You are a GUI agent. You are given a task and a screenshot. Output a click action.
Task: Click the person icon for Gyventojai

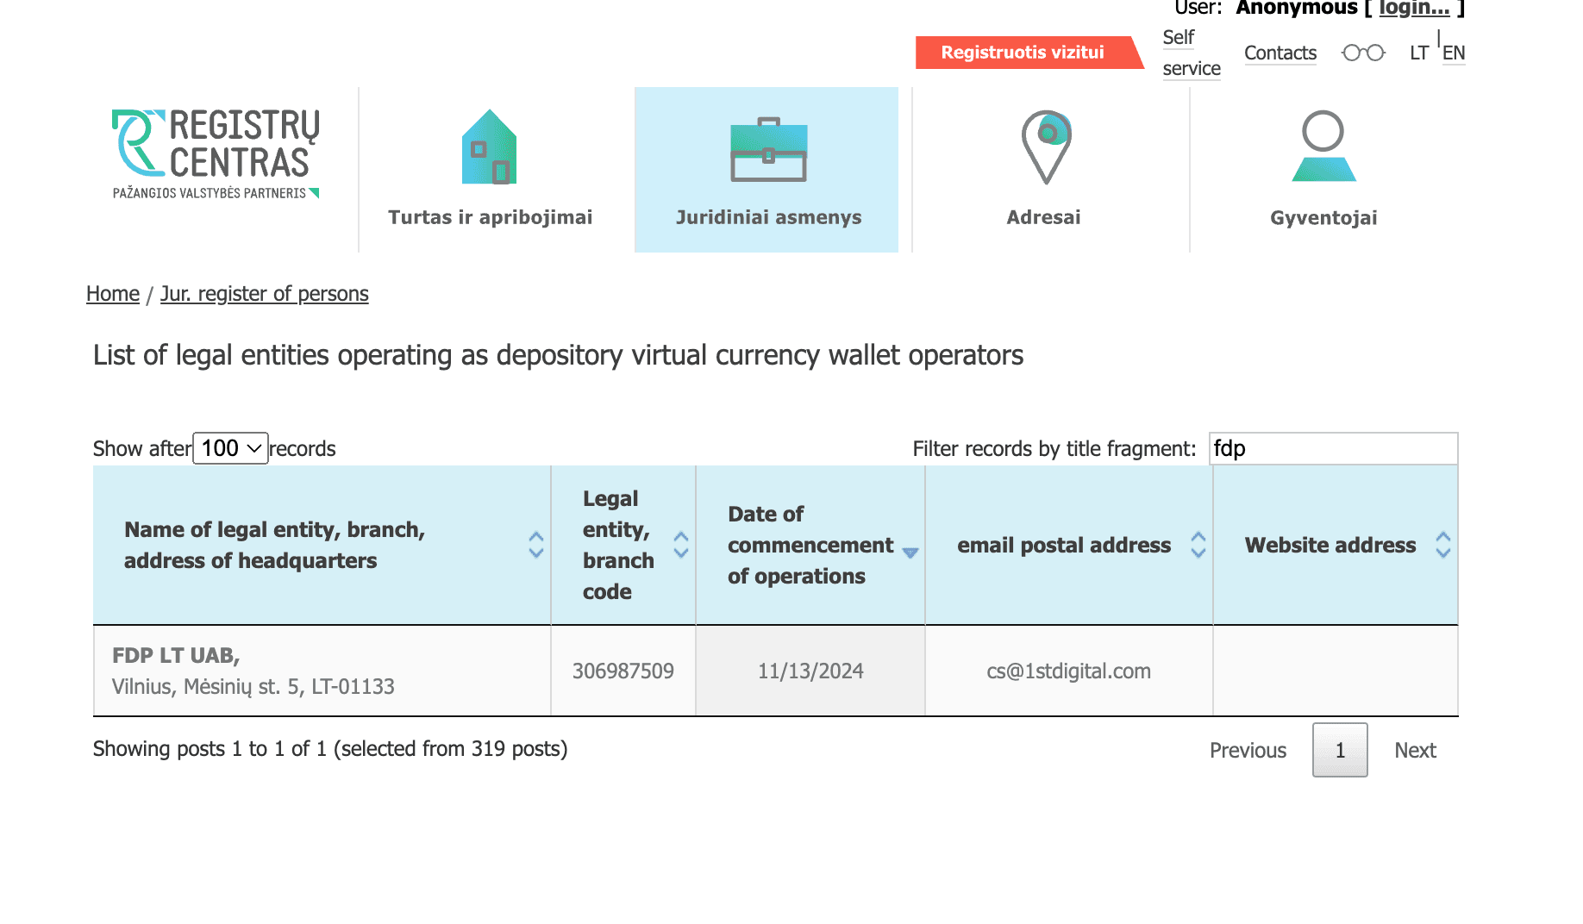coord(1323,146)
